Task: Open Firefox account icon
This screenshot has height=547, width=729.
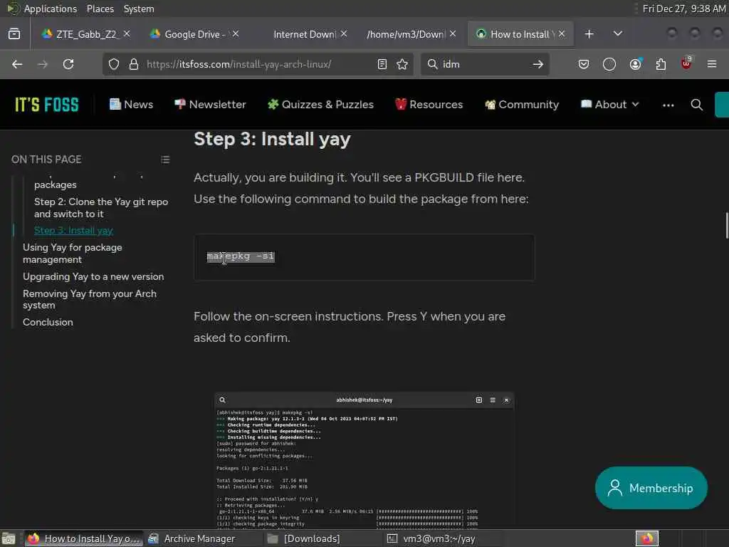Action: pyautogui.click(x=635, y=64)
